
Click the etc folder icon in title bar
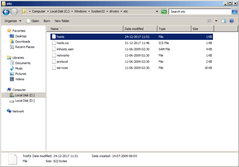pos(4,3)
